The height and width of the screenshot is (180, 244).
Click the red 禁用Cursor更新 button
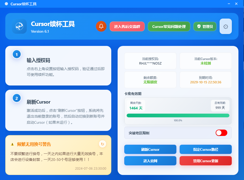pyautogui.click(x=206, y=161)
